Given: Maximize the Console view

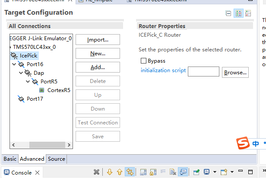Looking at the screenshot, I should tap(250, 172).
